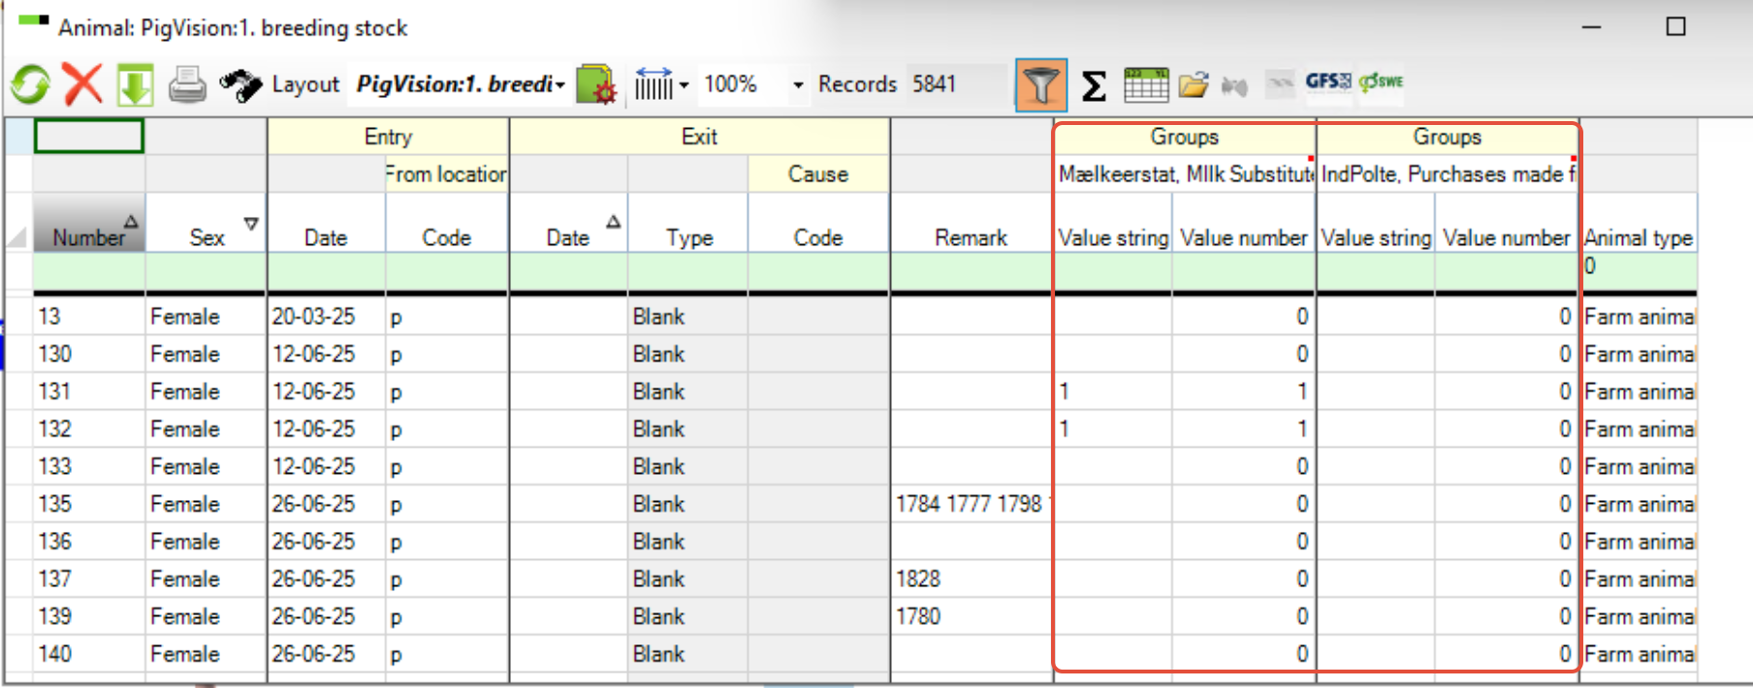Screen dimensions: 1753x688
Task: Click the printer icon
Action: click(x=187, y=85)
